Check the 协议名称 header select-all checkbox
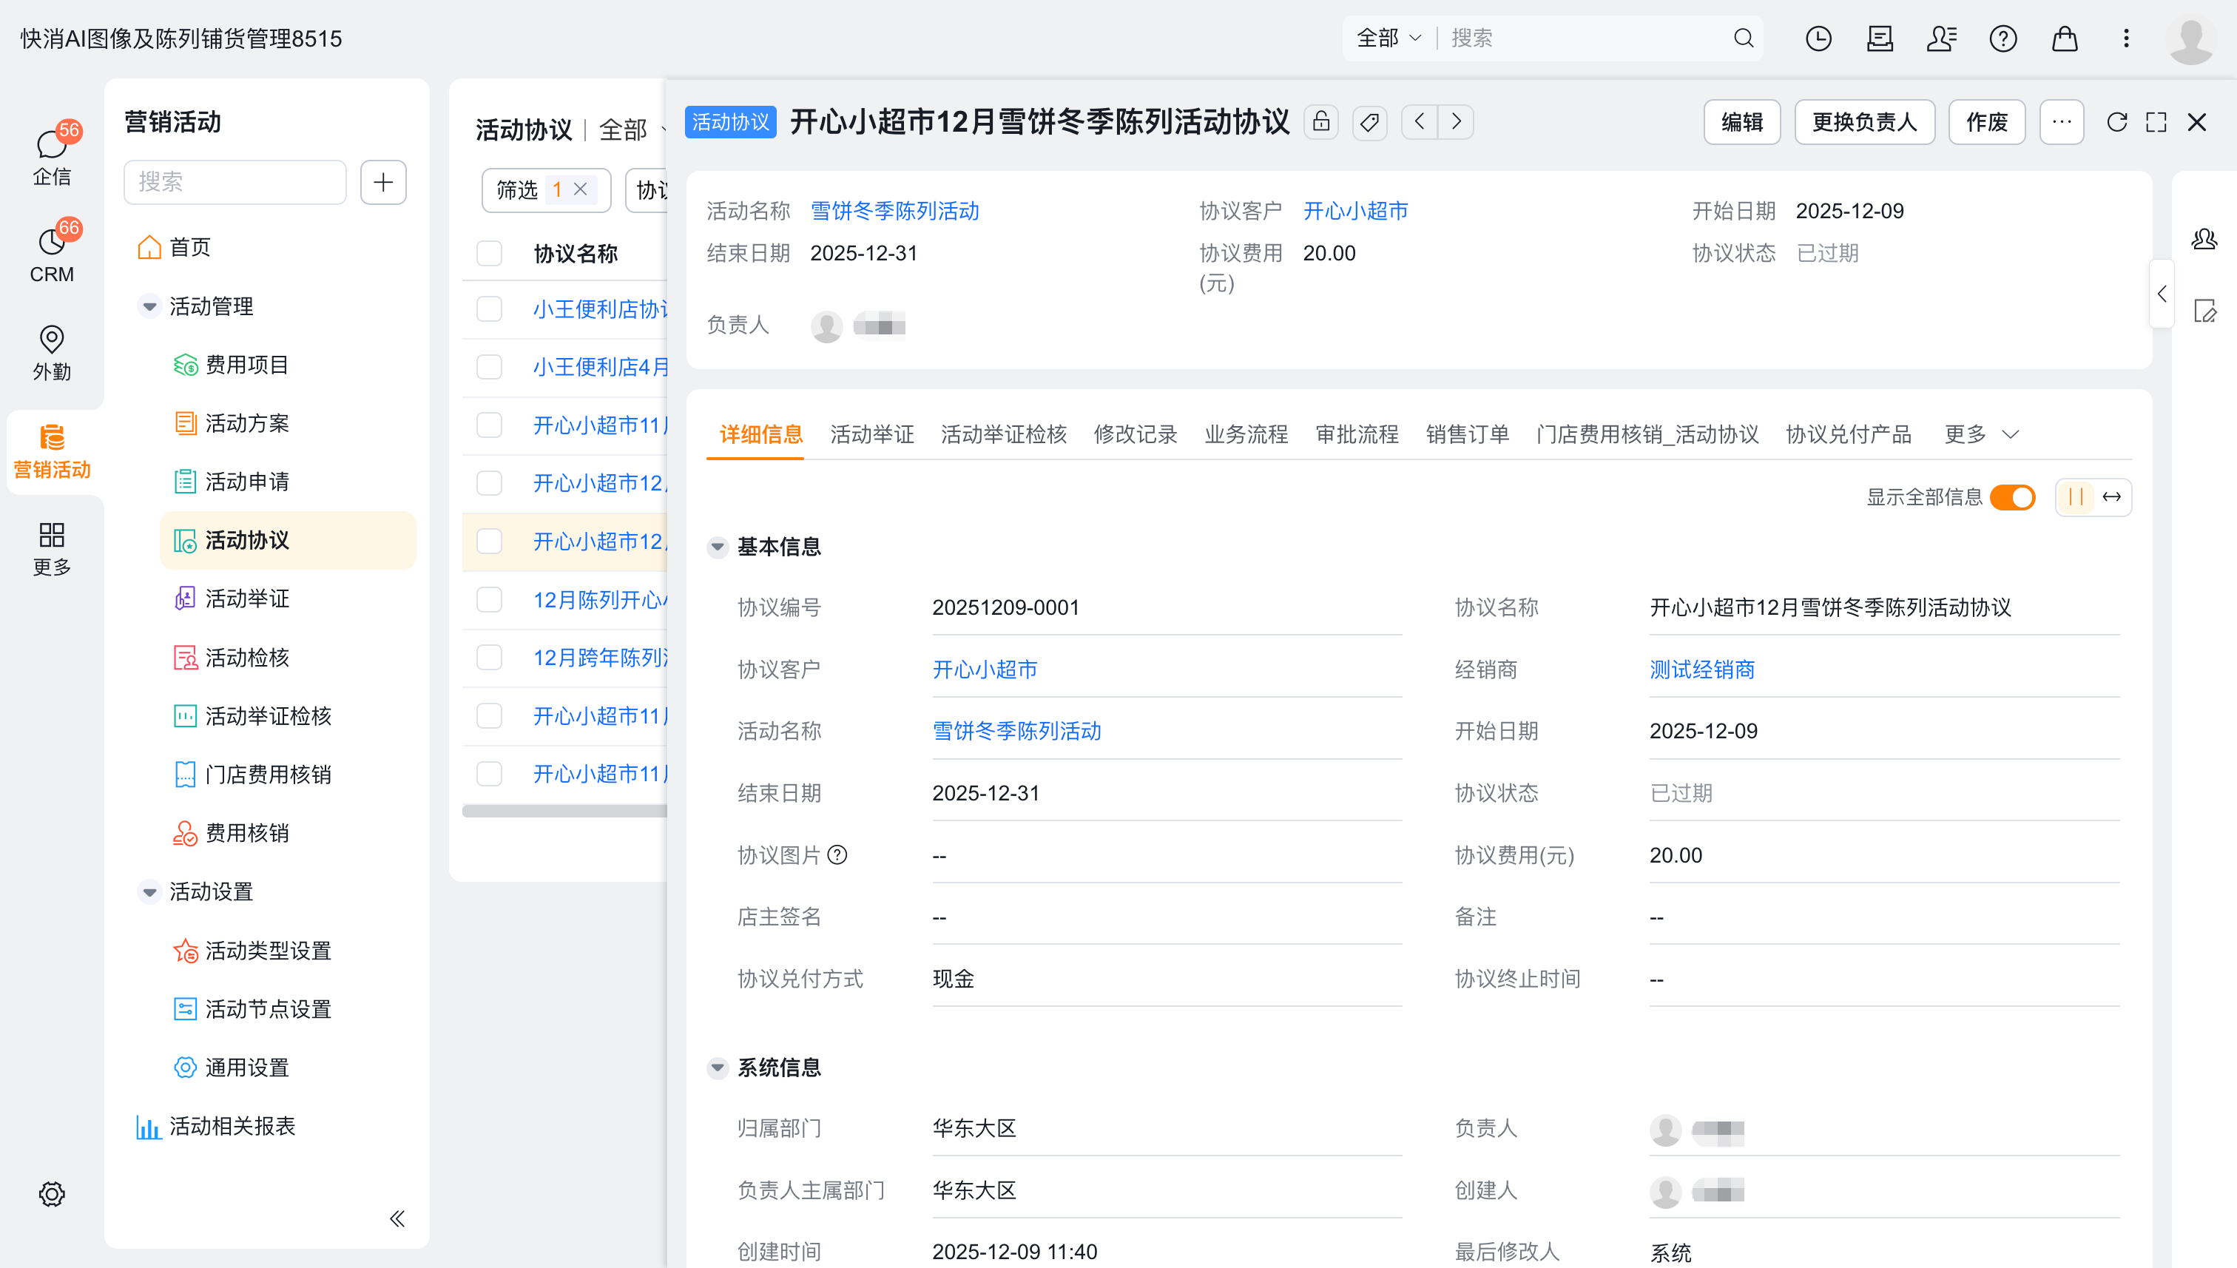The image size is (2237, 1268). [490, 254]
